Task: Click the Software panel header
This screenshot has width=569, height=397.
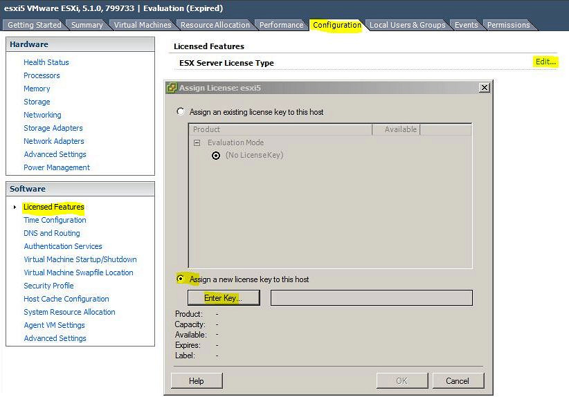Action: coord(80,189)
